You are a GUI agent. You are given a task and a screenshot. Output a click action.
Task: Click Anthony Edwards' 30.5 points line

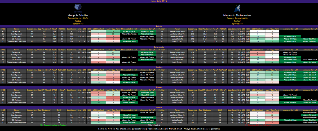click(239, 34)
